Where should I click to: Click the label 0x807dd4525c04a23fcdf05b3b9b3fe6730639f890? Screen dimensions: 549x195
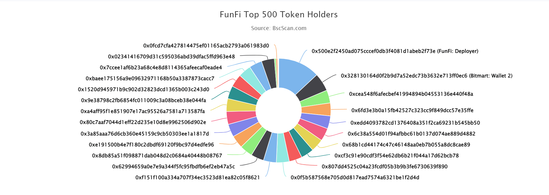[385, 166]
